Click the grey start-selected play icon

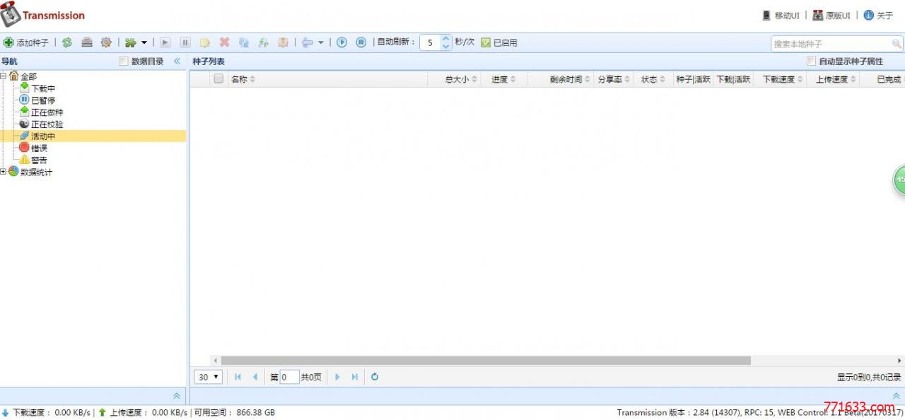pos(165,42)
